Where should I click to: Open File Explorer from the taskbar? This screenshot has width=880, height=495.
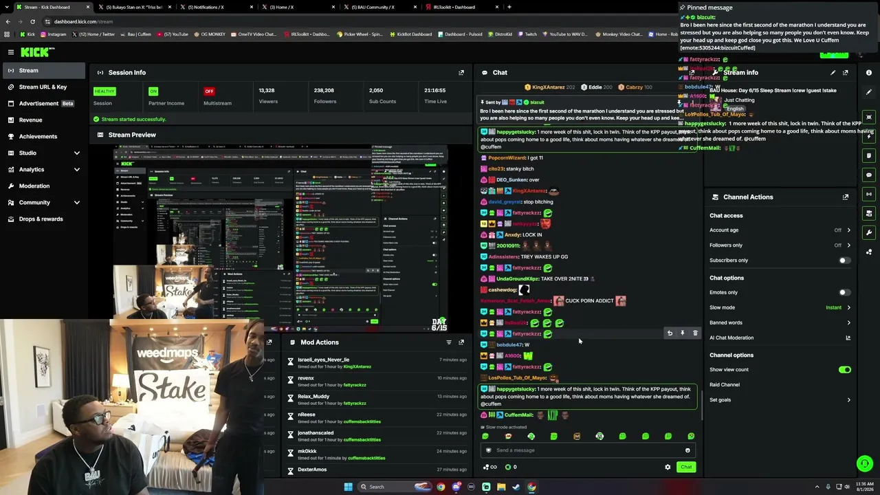501,487
